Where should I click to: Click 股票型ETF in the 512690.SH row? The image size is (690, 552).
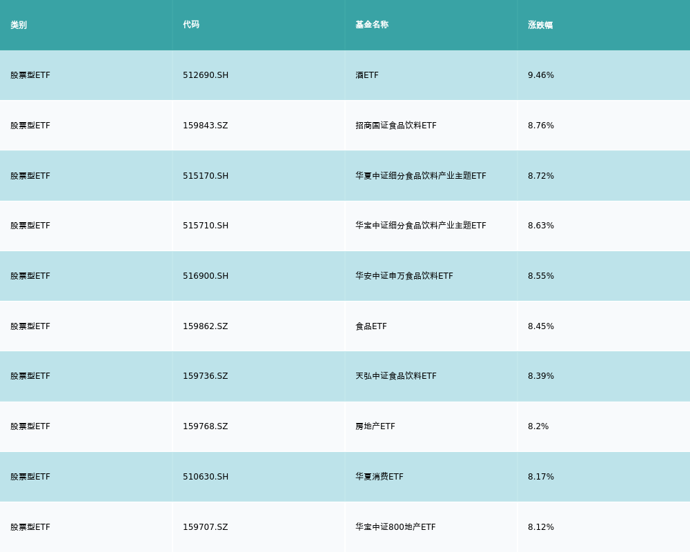coord(30,75)
